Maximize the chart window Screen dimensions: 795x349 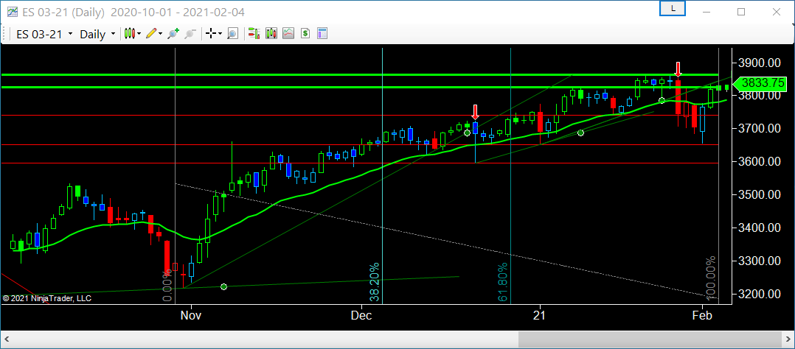740,12
